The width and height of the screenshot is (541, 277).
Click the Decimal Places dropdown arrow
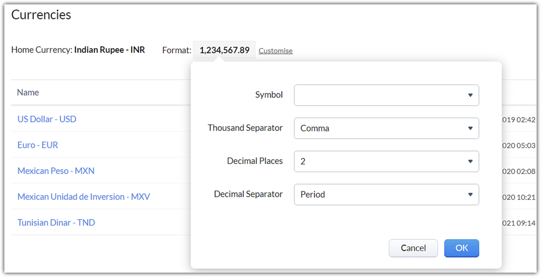[x=470, y=161]
